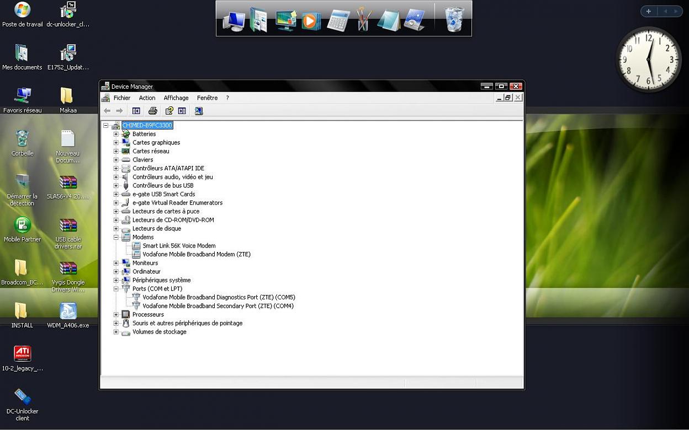The height and width of the screenshot is (430, 689).
Task: Click the Print toolbar icon
Action: pyautogui.click(x=153, y=111)
